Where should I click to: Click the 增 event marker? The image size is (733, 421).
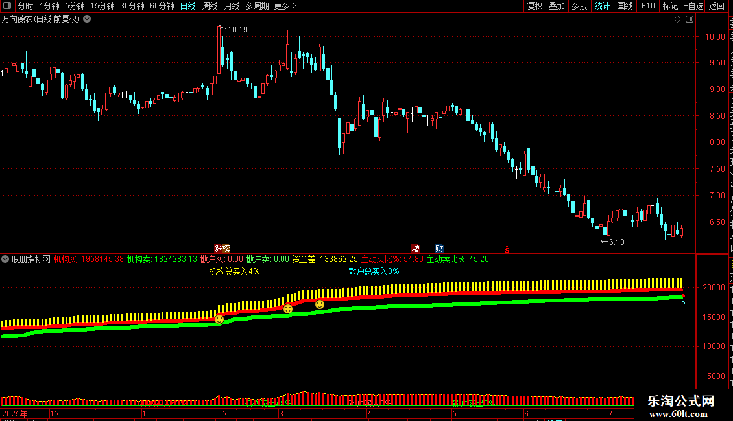click(x=415, y=249)
